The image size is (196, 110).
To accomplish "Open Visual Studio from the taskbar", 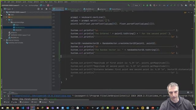I will pos(28,108).
